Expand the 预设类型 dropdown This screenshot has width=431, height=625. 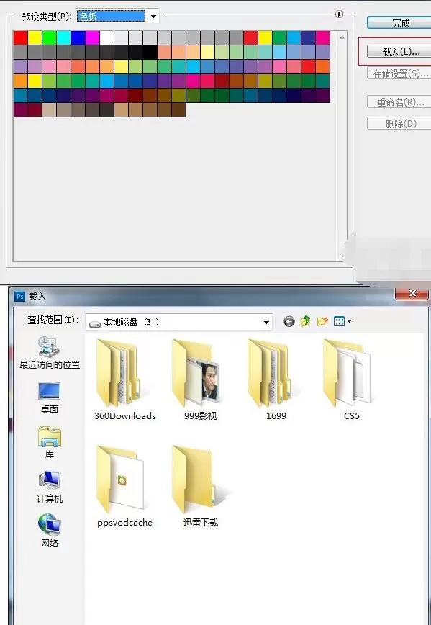tap(153, 17)
